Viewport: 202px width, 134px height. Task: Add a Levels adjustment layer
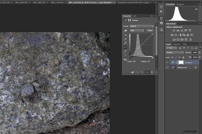pyautogui.click(x=178, y=31)
